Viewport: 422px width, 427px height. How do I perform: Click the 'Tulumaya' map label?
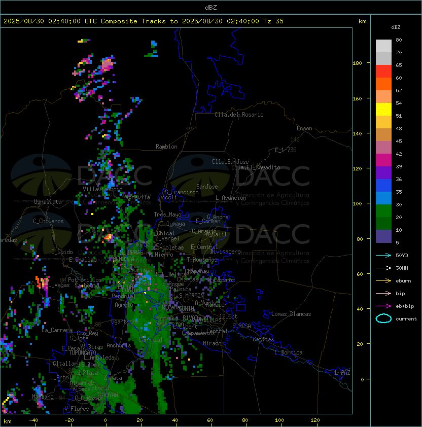pyautogui.click(x=173, y=224)
